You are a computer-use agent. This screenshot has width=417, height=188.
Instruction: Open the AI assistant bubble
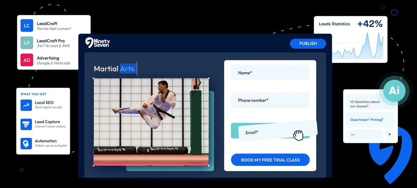(x=394, y=90)
